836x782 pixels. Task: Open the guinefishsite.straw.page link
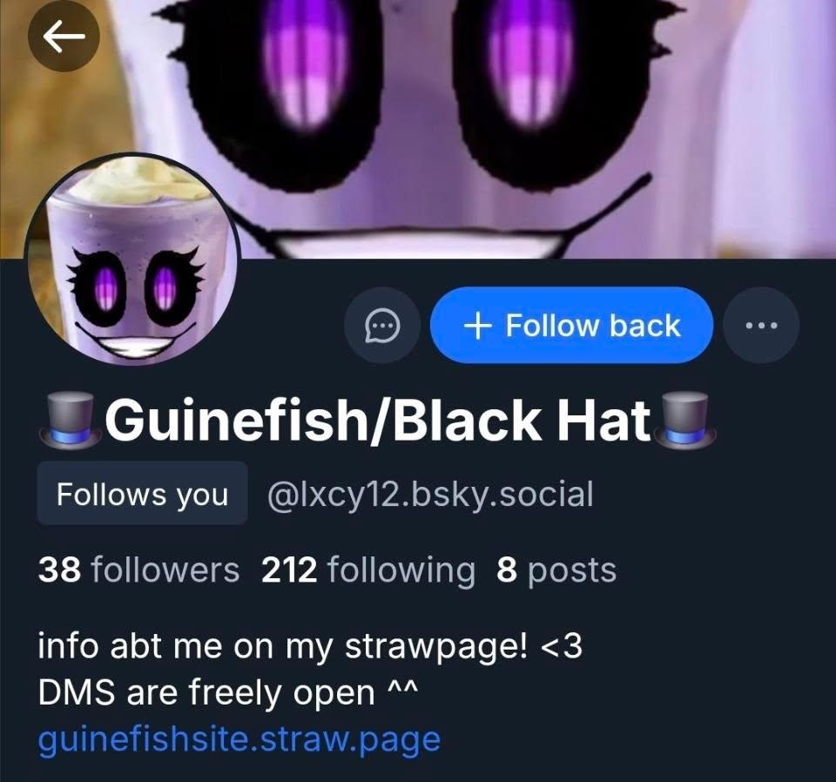pos(239,740)
